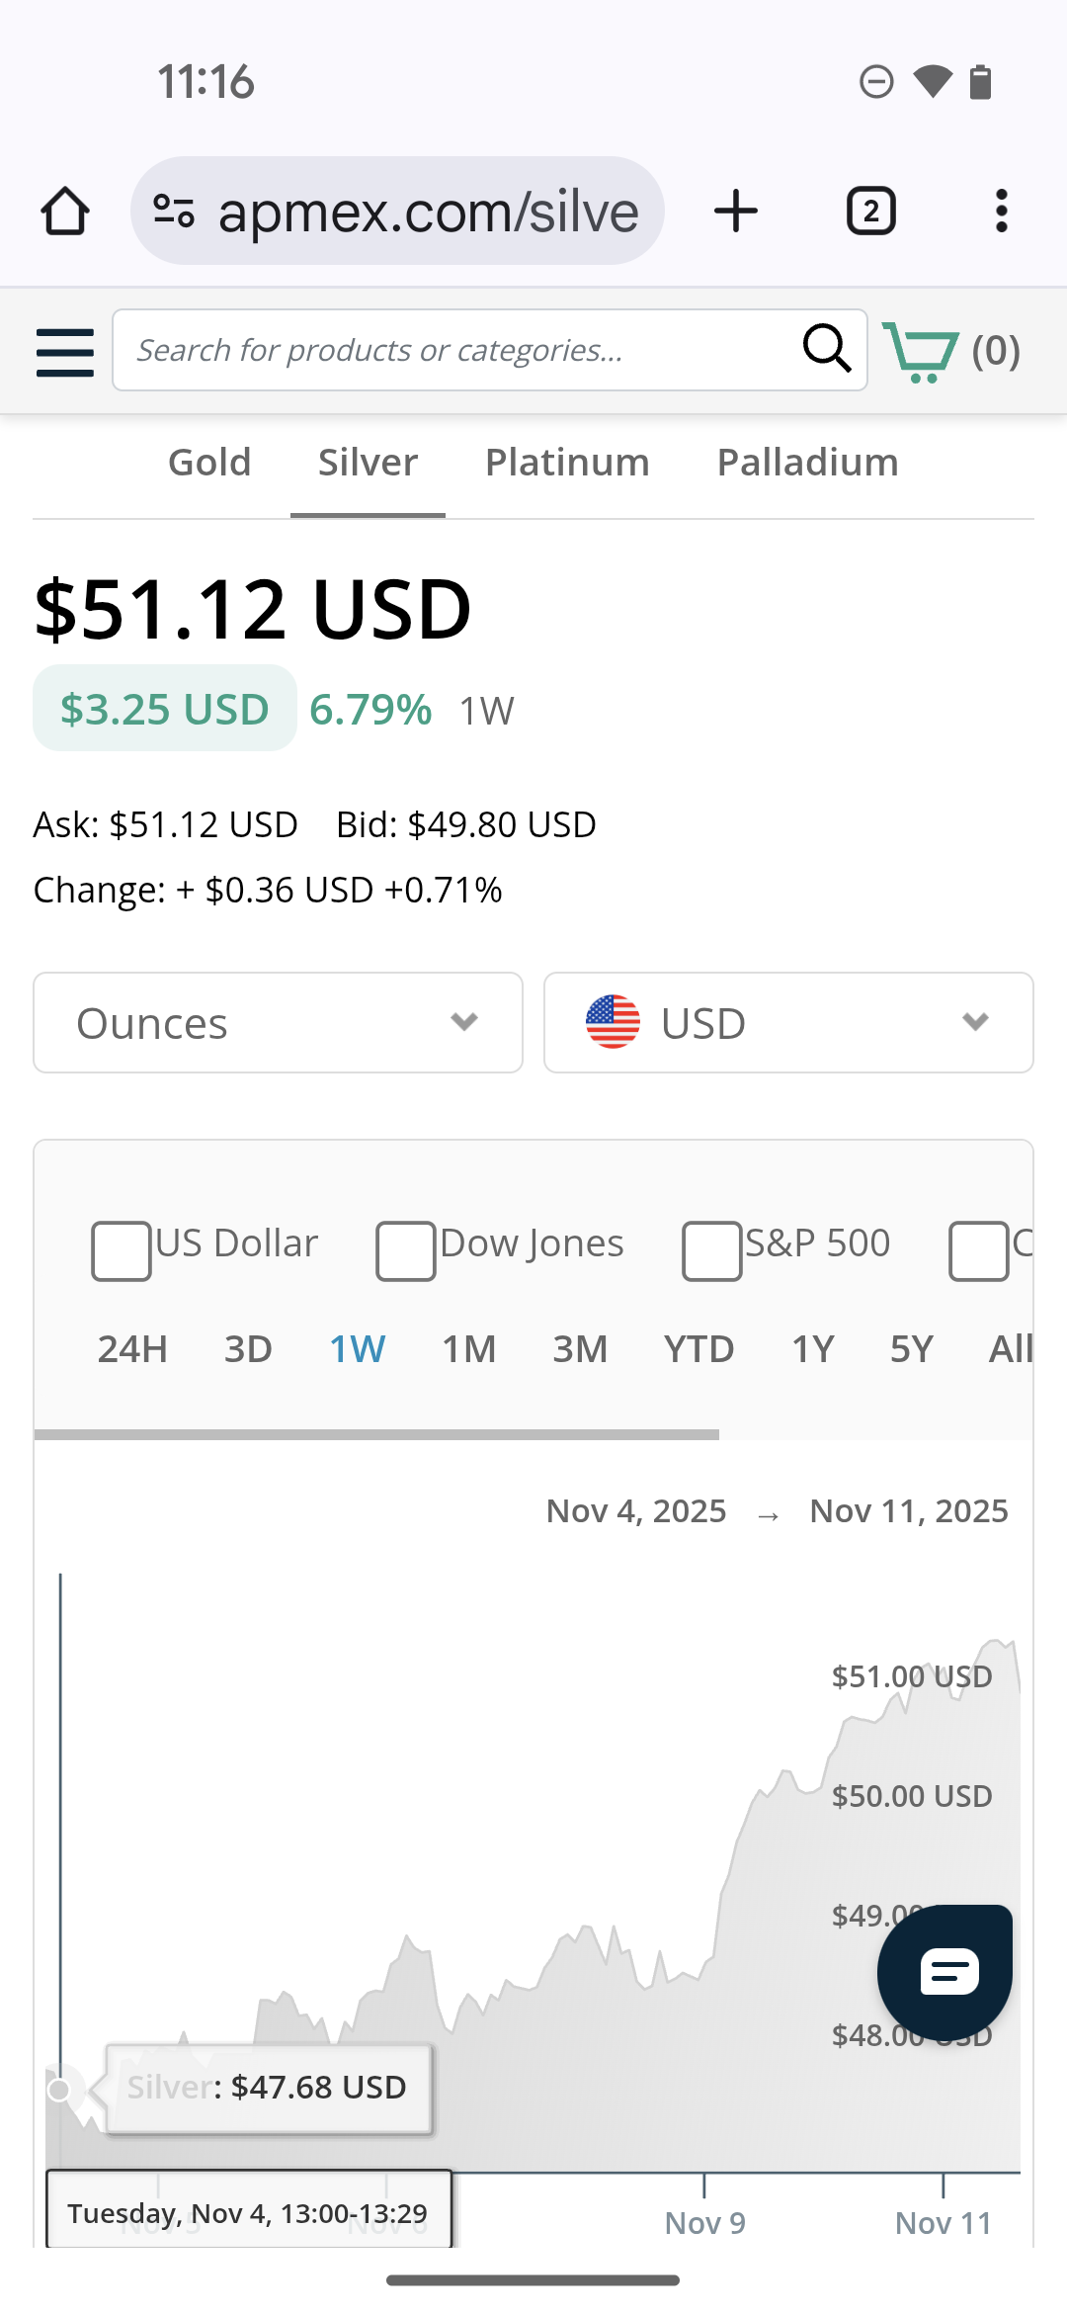Toggle the S&P 500 checkbox
The height and width of the screenshot is (2313, 1067).
click(711, 1250)
